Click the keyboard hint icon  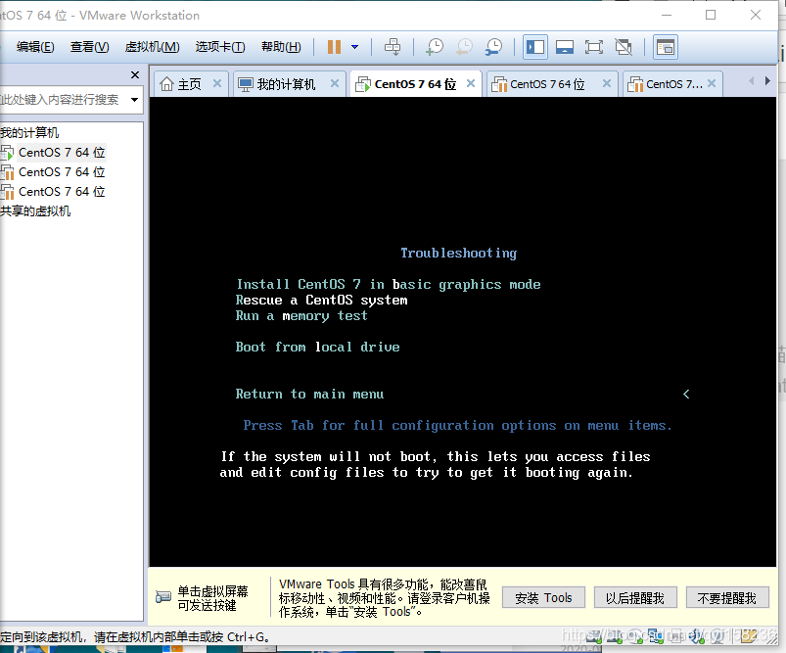click(x=163, y=597)
